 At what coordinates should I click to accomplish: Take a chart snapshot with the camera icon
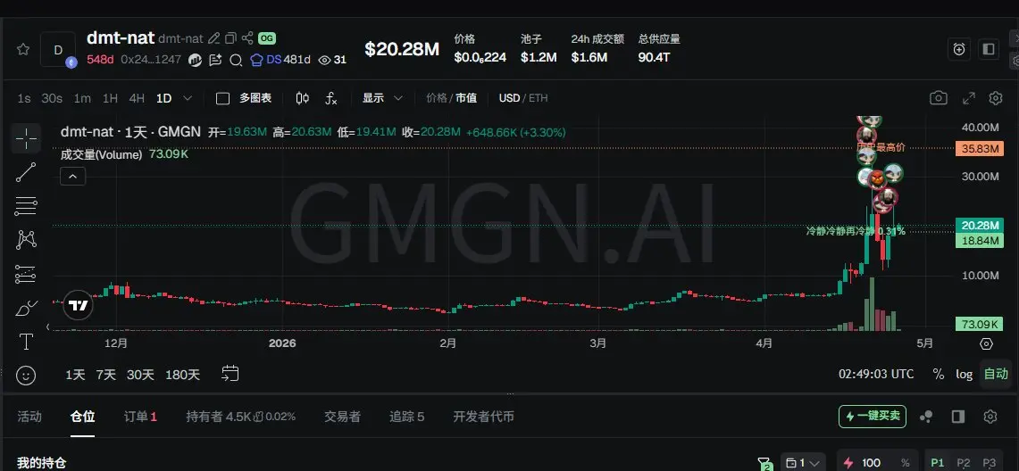pyautogui.click(x=938, y=98)
